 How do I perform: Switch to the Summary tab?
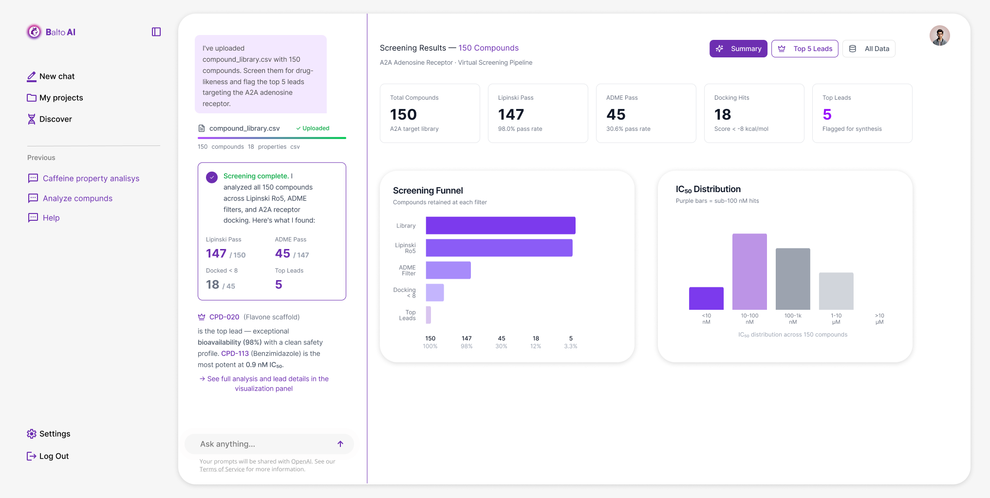738,49
